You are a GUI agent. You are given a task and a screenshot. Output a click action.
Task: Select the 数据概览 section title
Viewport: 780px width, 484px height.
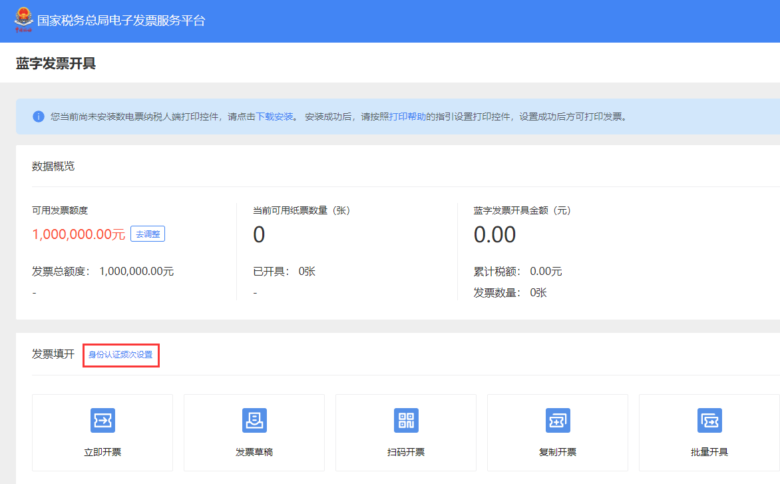click(53, 166)
